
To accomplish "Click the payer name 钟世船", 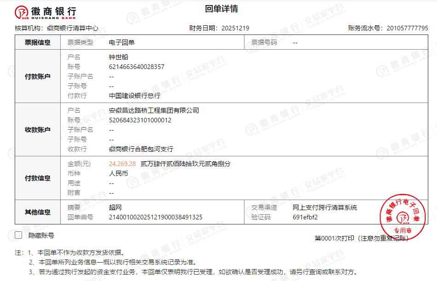I will tap(119, 57).
